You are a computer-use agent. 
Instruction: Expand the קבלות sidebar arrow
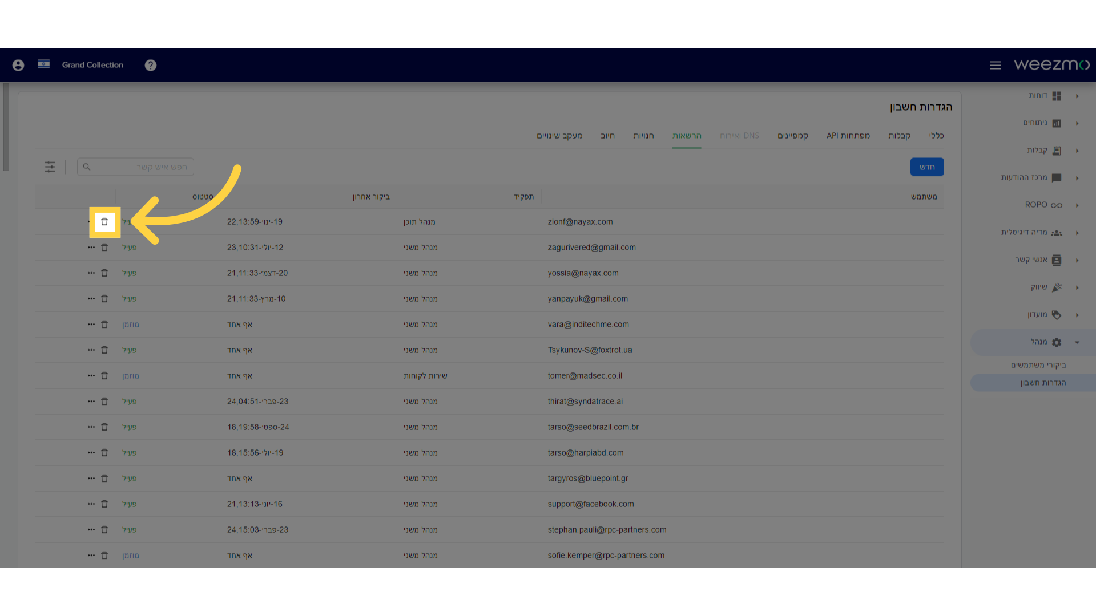(1077, 151)
